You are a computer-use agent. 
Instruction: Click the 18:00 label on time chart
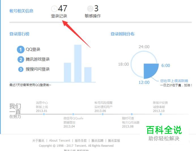(123, 64)
